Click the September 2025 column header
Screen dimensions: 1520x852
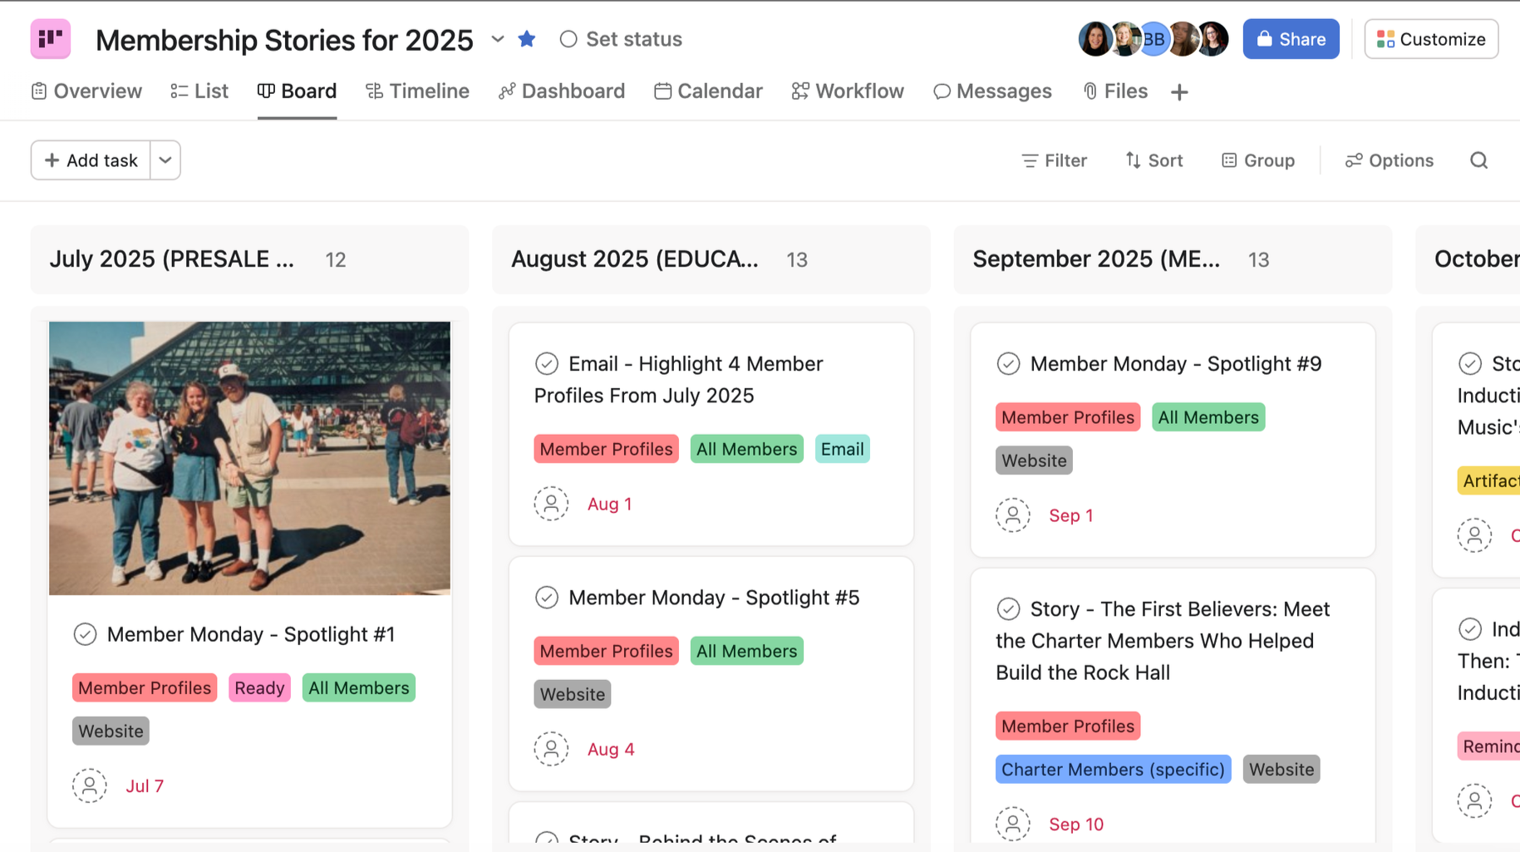(x=1173, y=259)
